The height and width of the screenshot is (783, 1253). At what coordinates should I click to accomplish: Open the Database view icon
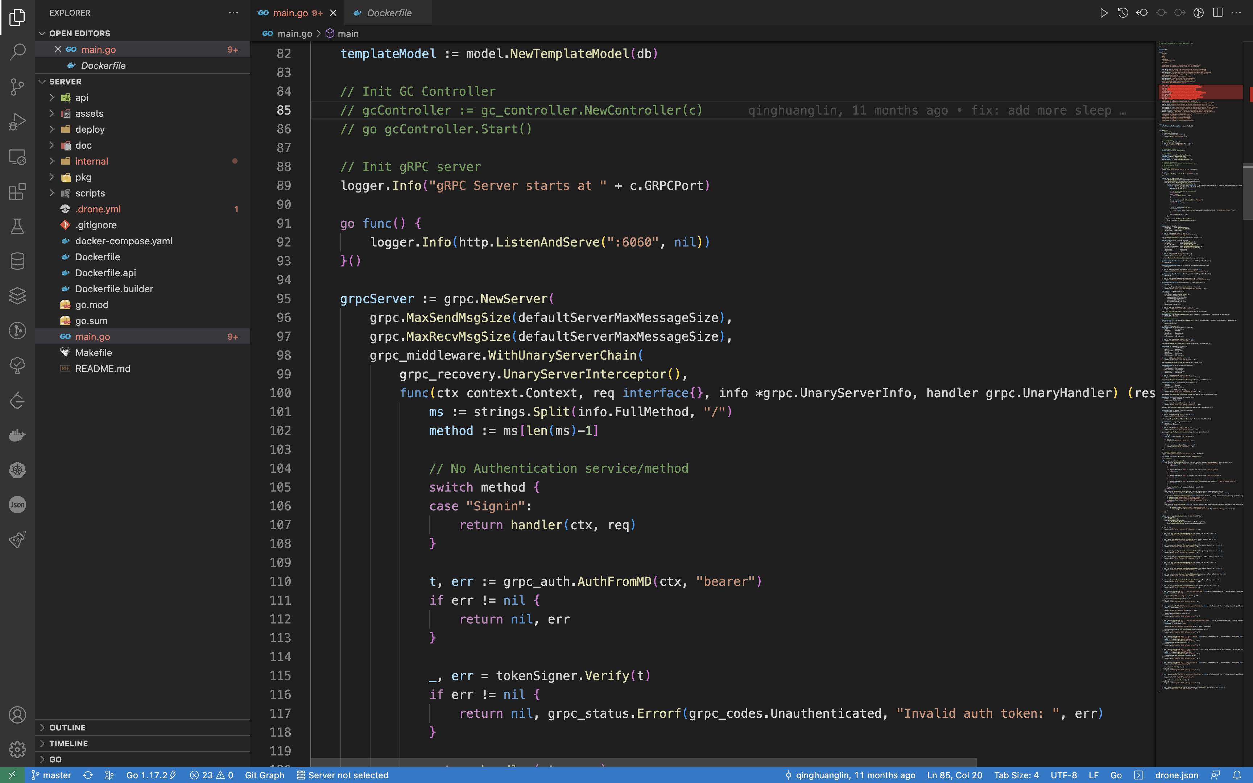point(17,261)
